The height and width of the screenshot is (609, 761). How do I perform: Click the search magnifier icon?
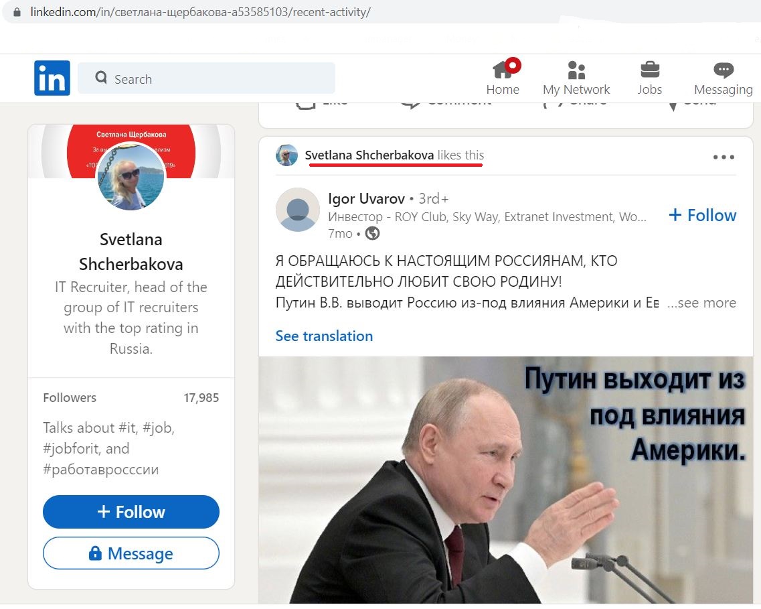click(x=101, y=78)
